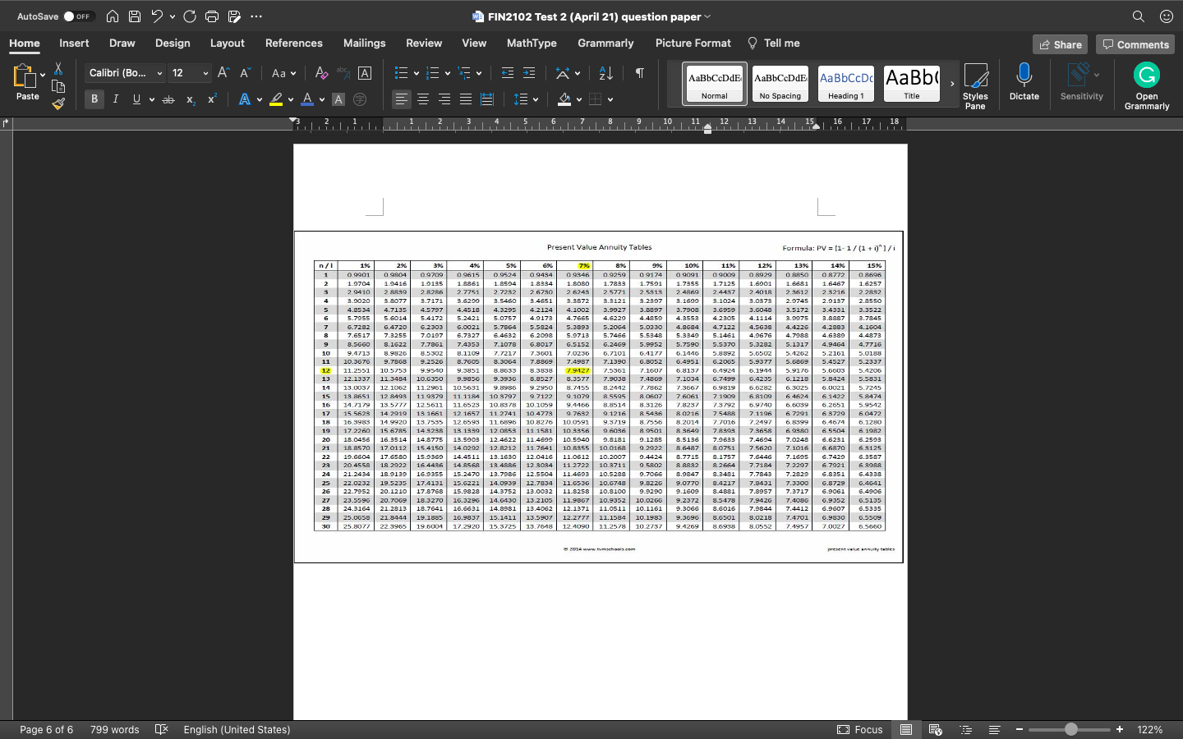This screenshot has height=739, width=1183.
Task: Toggle subscript formatting
Action: coord(191,99)
